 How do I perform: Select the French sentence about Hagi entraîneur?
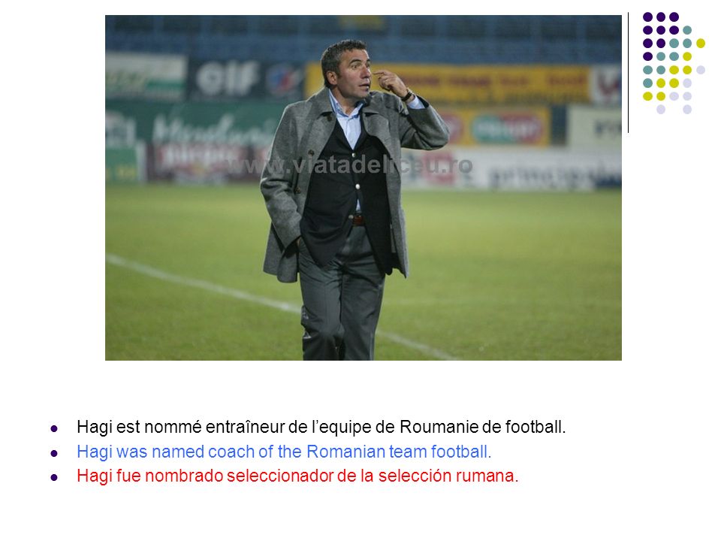pos(321,427)
